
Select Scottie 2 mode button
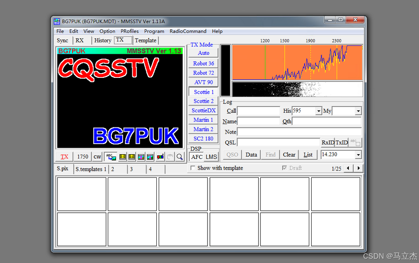coord(204,101)
